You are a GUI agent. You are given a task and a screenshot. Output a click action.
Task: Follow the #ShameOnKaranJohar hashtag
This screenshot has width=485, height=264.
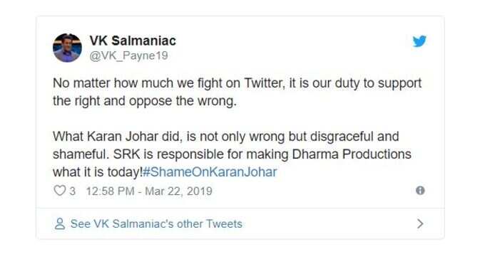tap(210, 172)
